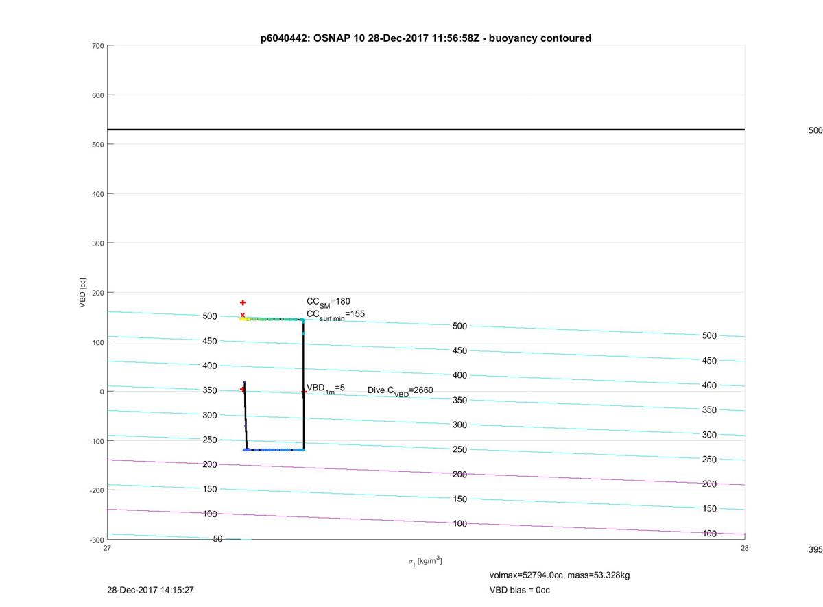Click the y-axis tick label -300
Screen dimensions: 823x607
[95, 540]
